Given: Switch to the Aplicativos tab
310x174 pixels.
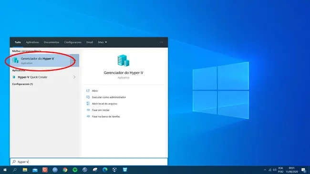Looking at the screenshot, I should (x=32, y=42).
